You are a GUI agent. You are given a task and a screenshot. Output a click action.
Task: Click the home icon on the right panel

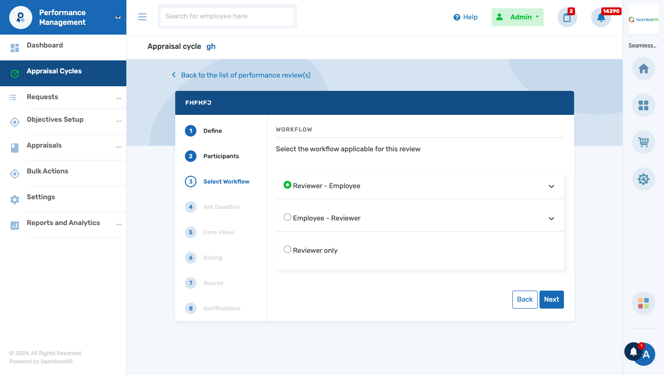click(643, 68)
